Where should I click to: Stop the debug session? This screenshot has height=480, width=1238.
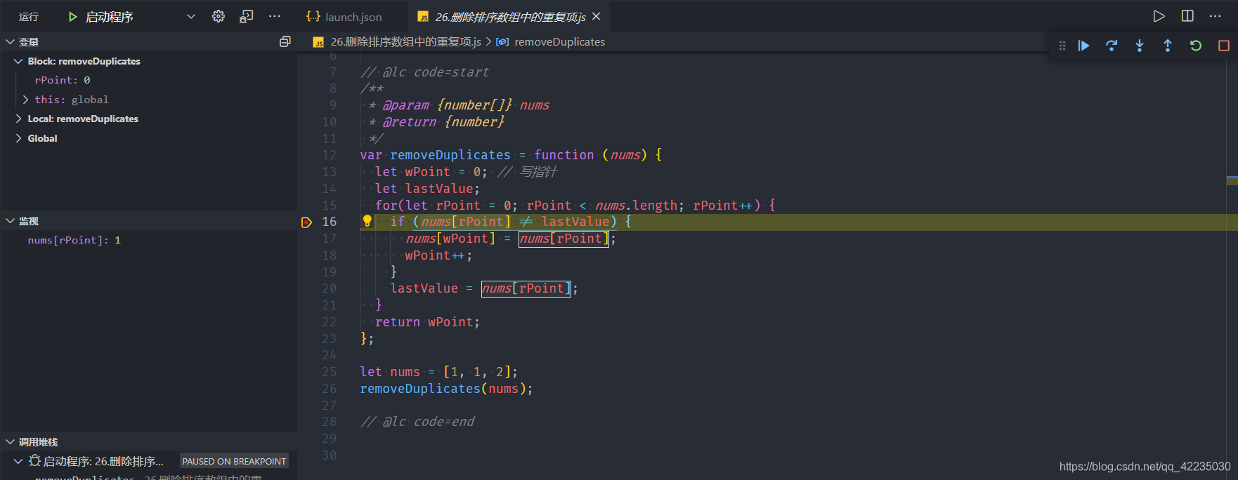(1224, 46)
